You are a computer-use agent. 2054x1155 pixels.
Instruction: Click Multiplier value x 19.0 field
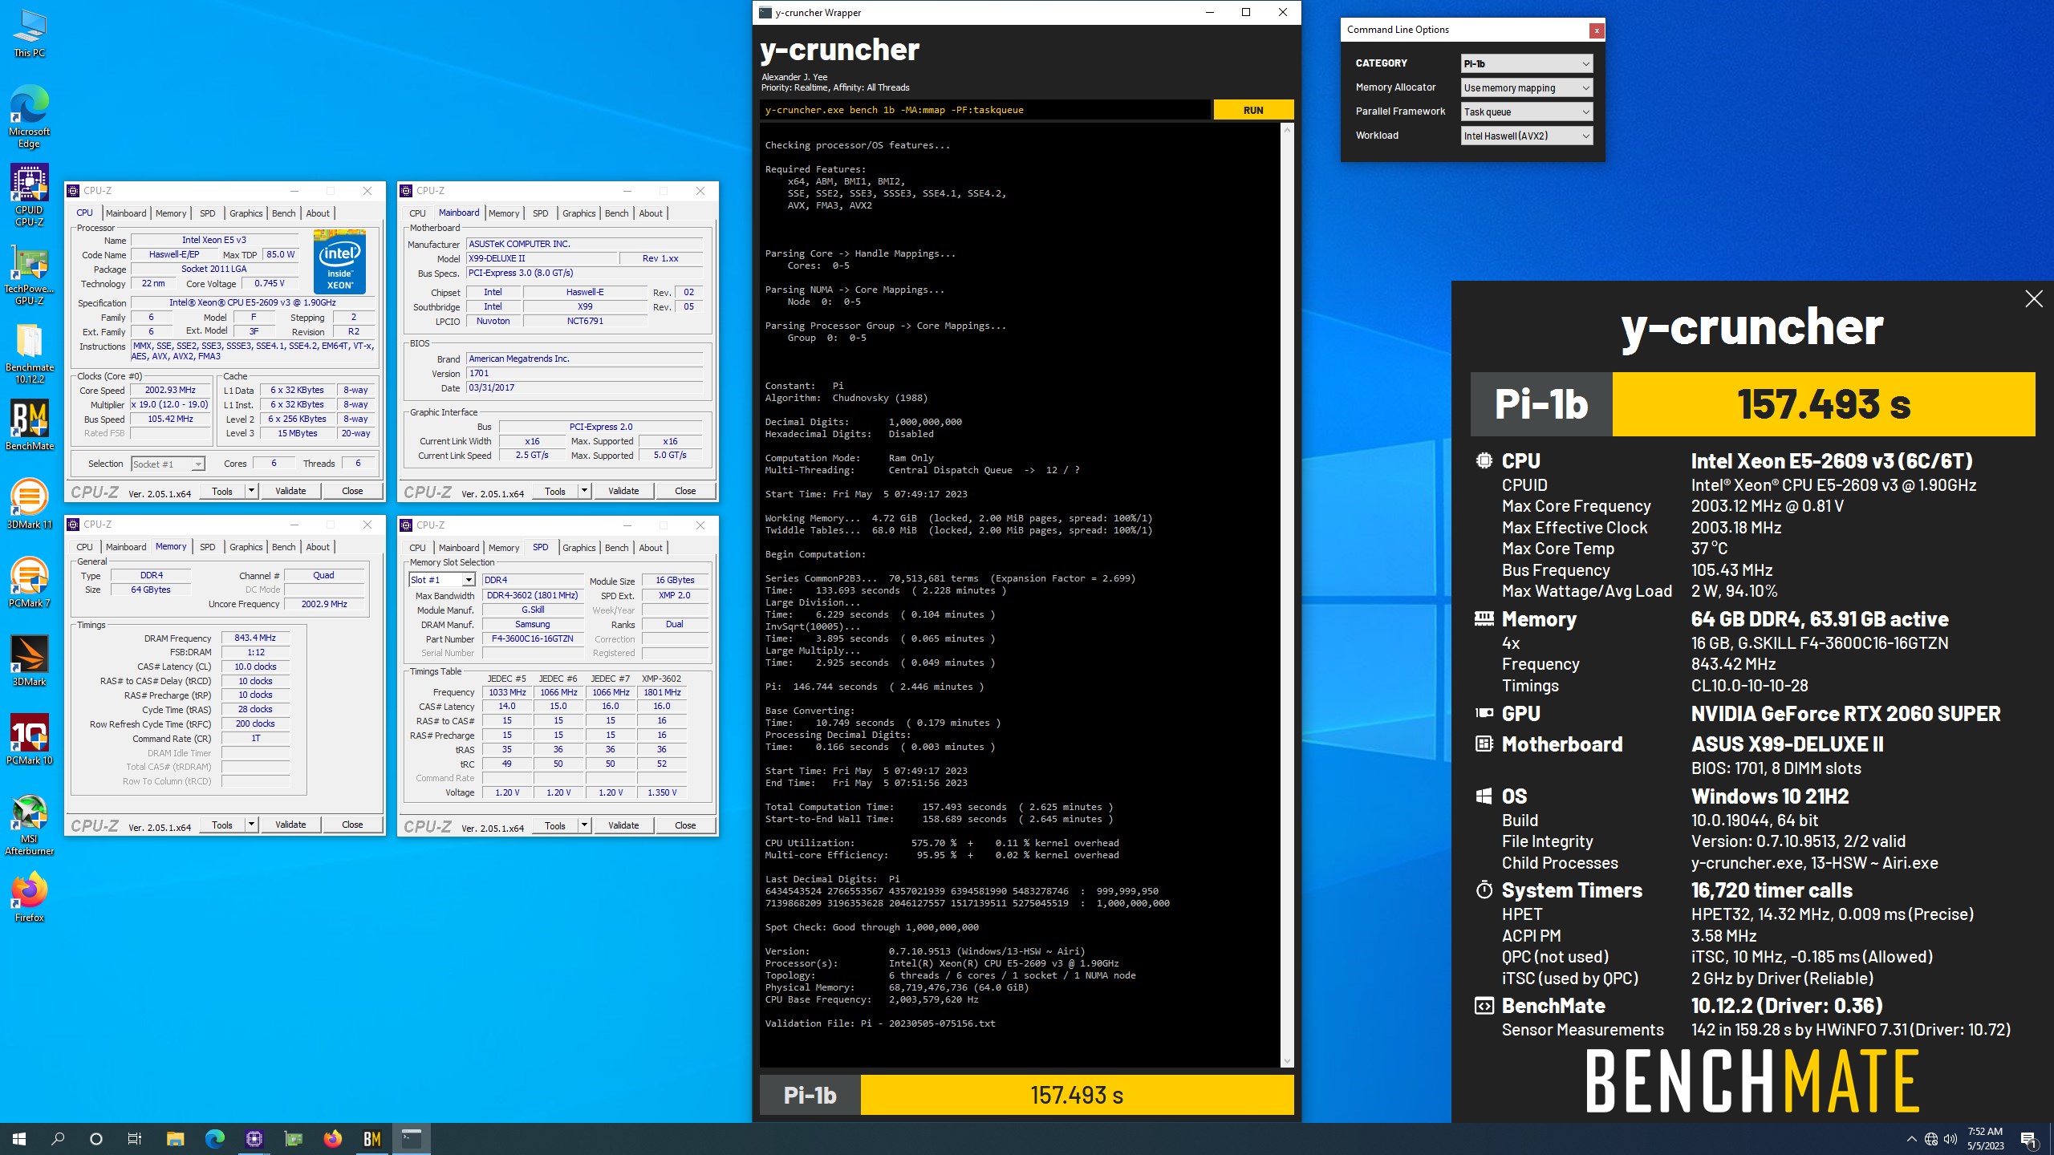click(170, 405)
